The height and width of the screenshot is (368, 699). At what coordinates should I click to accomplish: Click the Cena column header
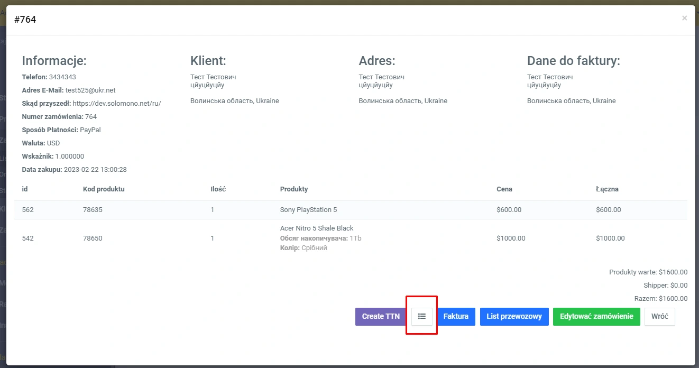point(504,189)
